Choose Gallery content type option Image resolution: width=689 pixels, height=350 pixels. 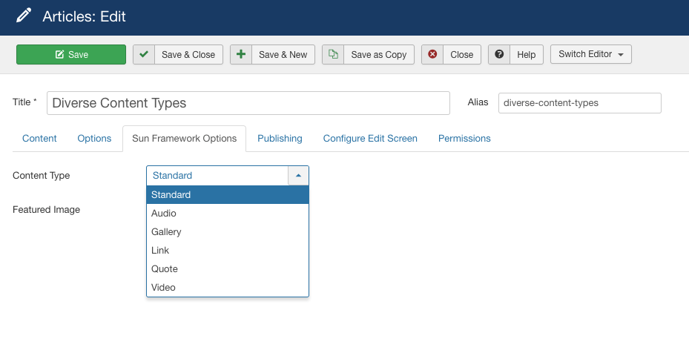click(x=166, y=232)
